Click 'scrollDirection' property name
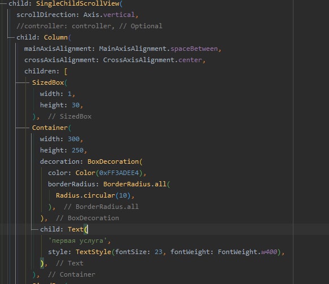The height and width of the screenshot is (284, 329). click(x=46, y=15)
